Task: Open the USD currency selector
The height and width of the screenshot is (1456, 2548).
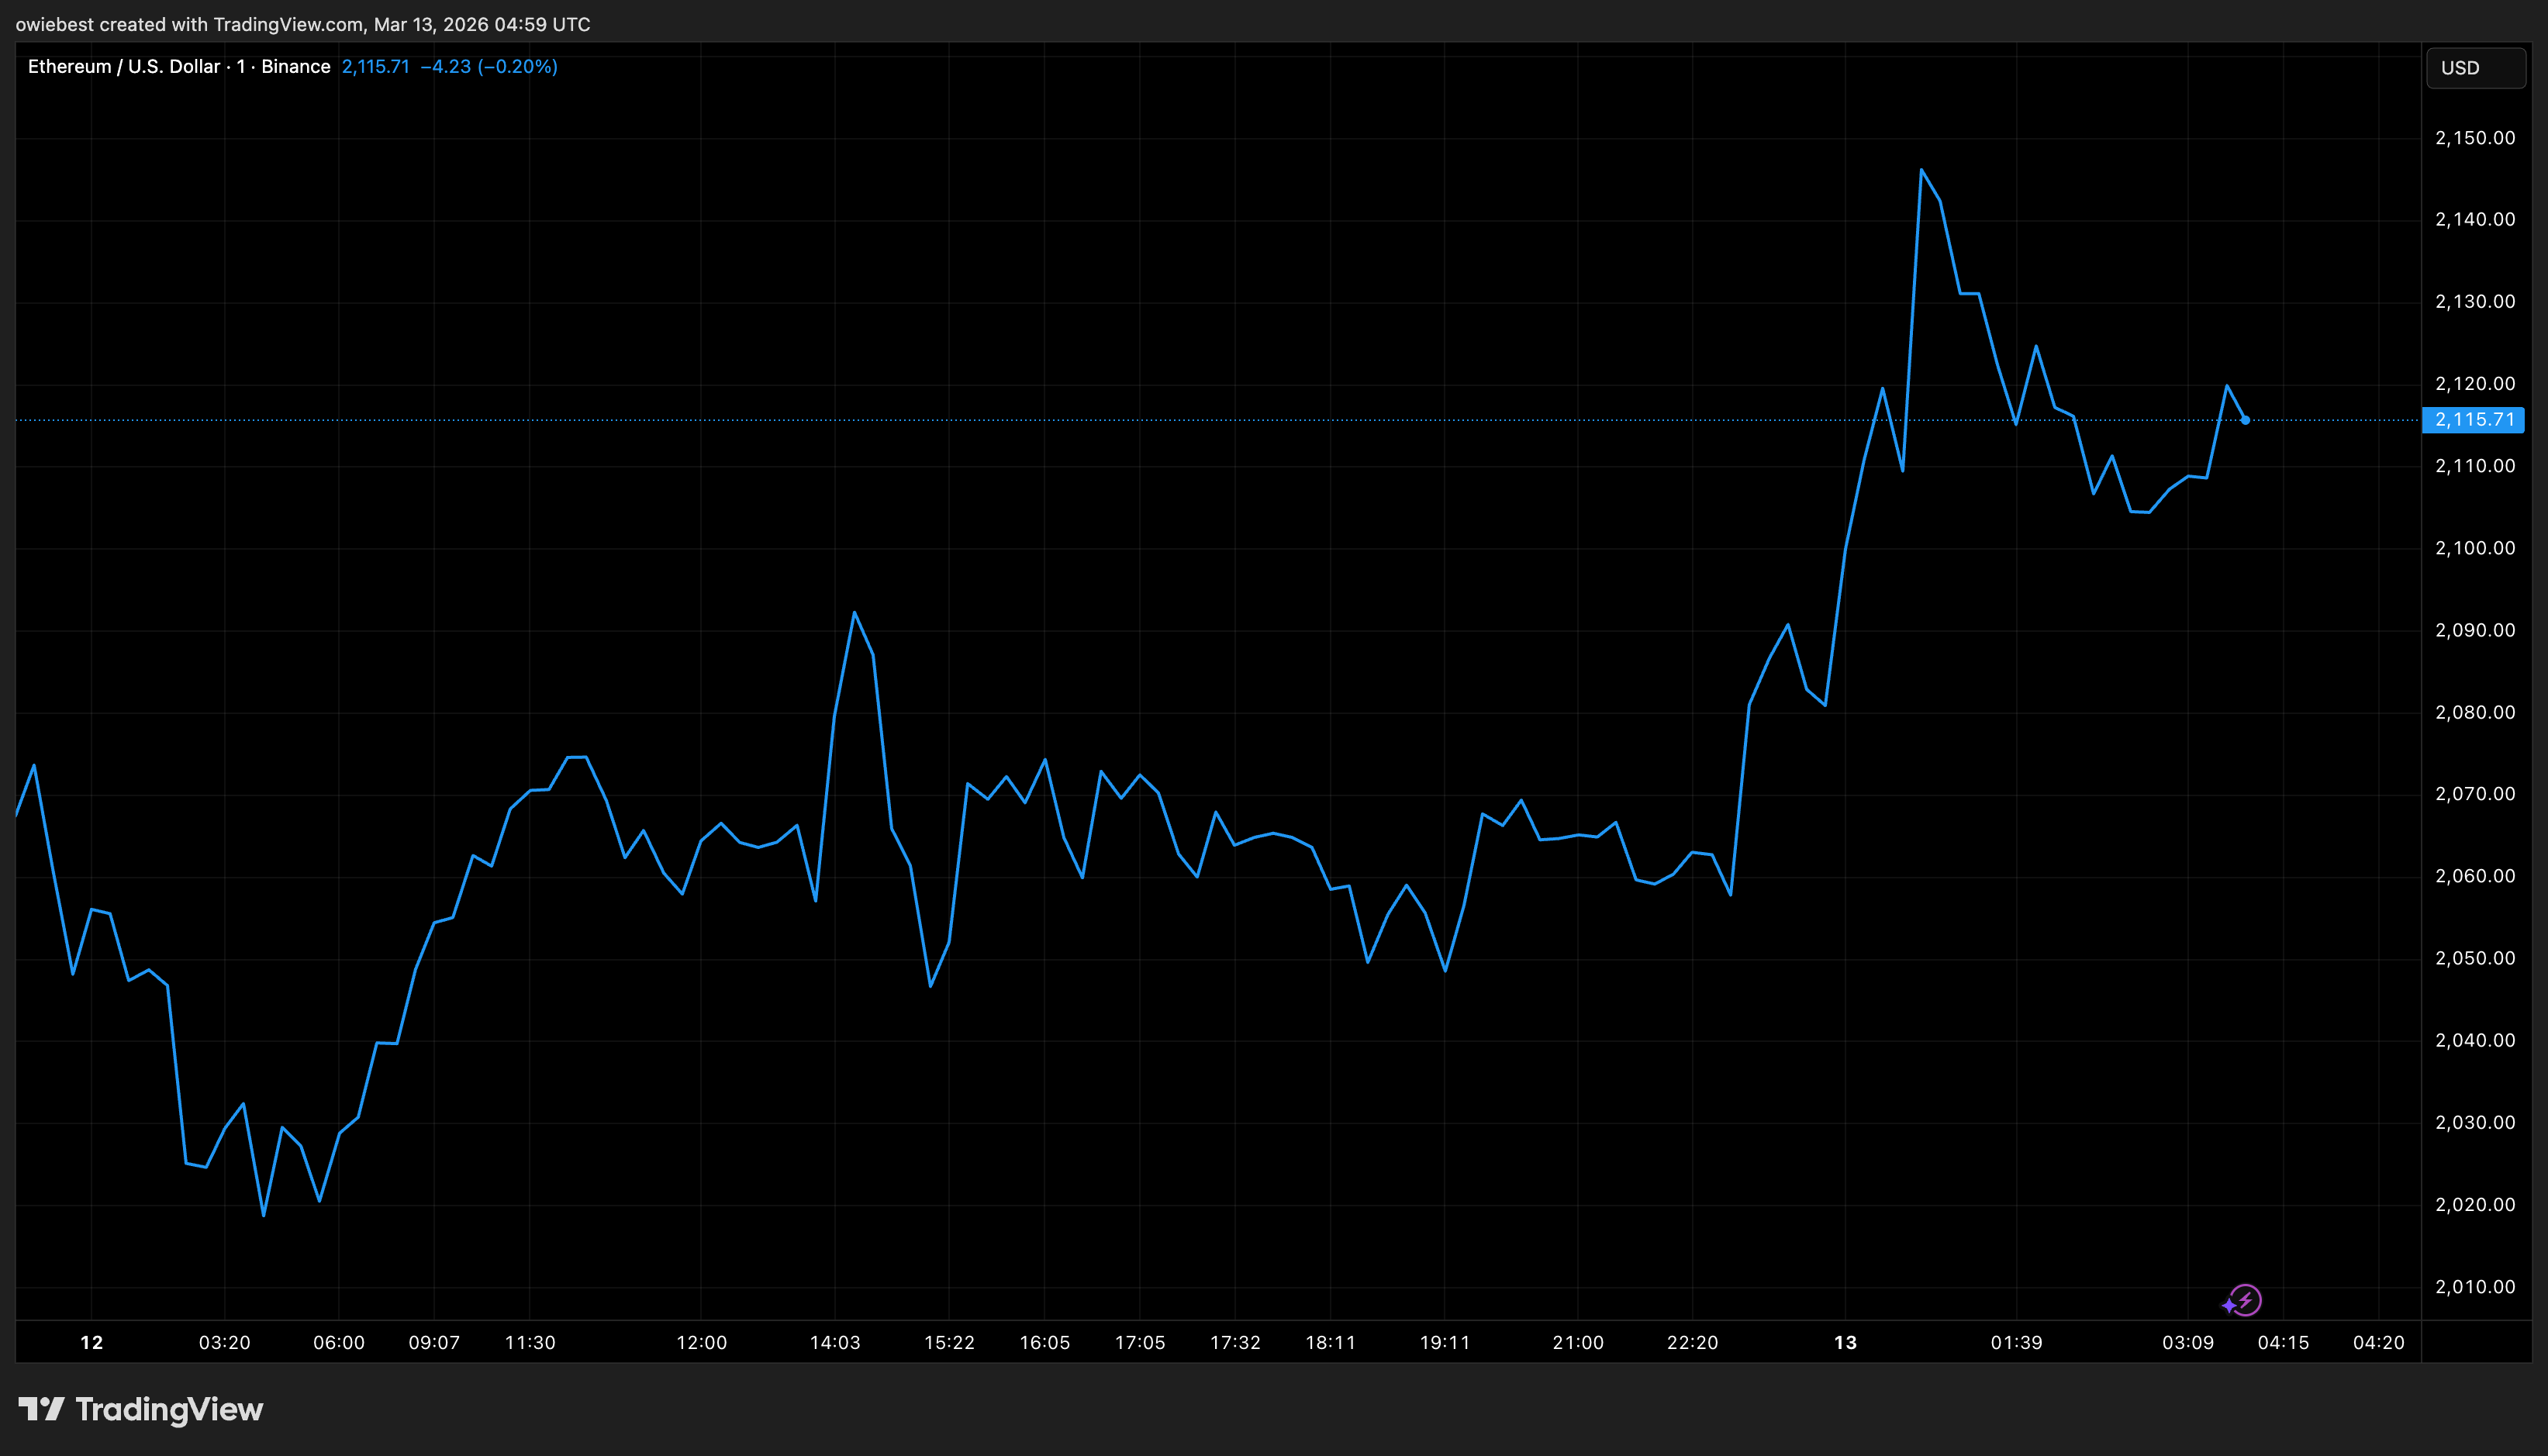Action: (x=2475, y=68)
